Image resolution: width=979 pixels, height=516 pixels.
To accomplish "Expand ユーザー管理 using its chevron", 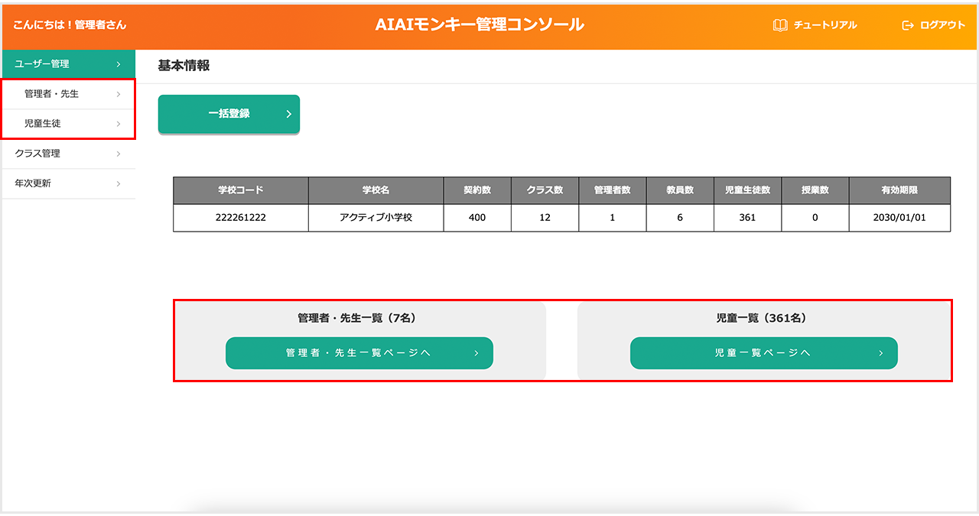I will tap(119, 64).
